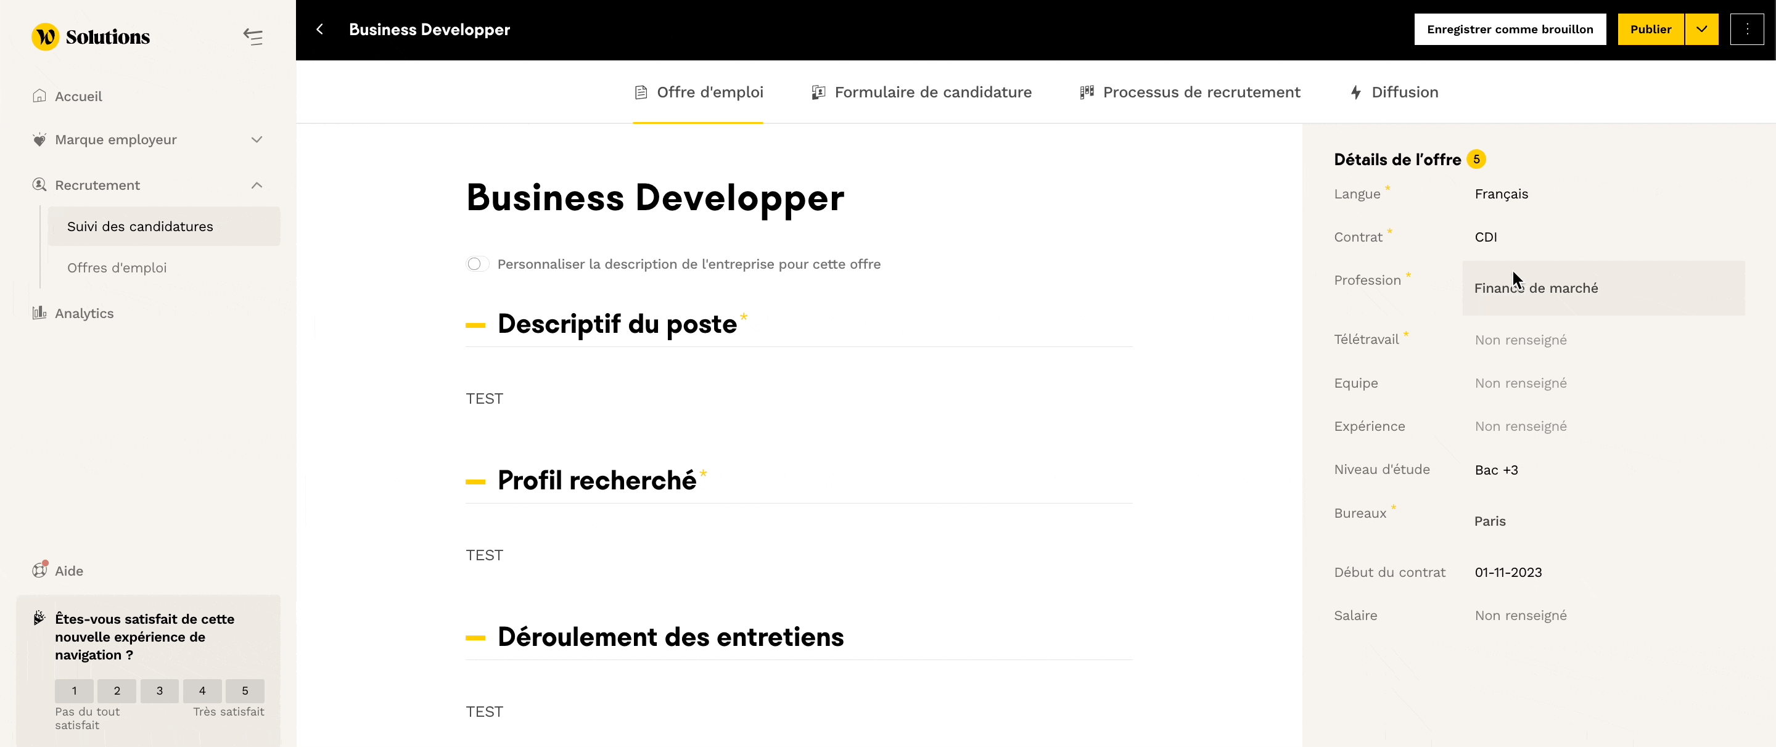The height and width of the screenshot is (747, 1776).
Task: Click the Analytics chart icon
Action: (39, 313)
